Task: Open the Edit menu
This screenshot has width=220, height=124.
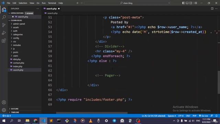Action: (14, 3)
